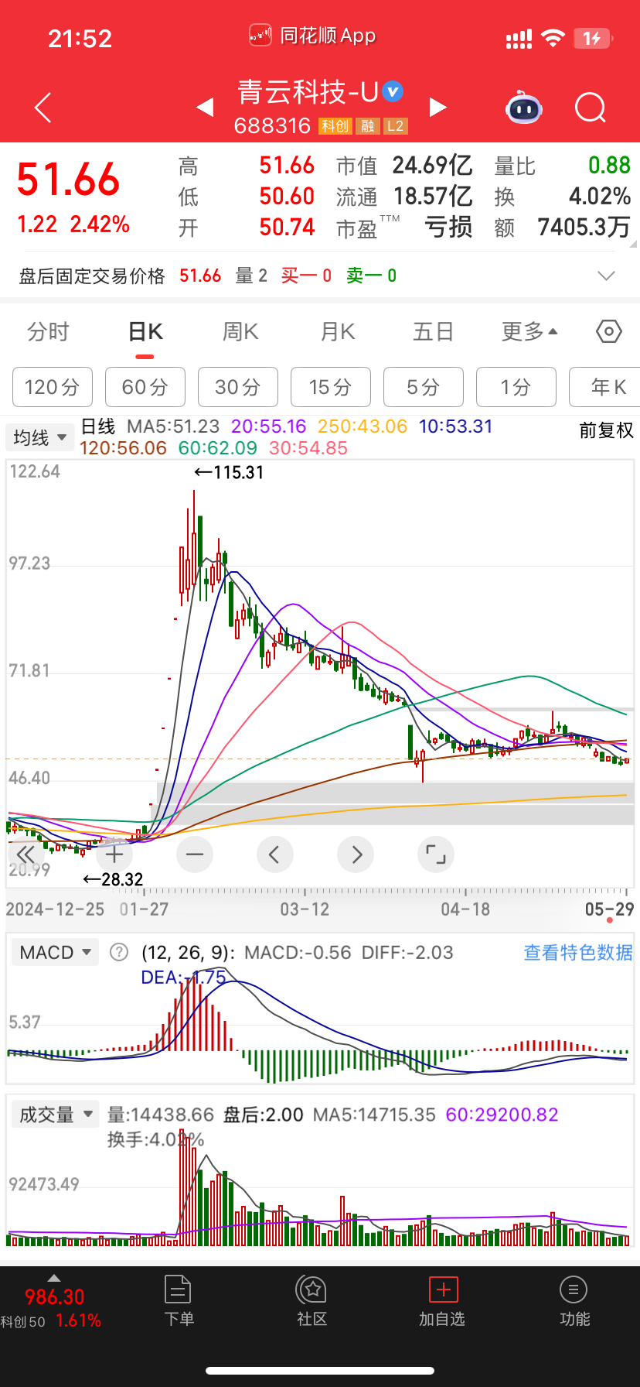This screenshot has height=1387, width=640.
Task: Tap MA5:51.23 moving average label
Action: pyautogui.click(x=173, y=426)
